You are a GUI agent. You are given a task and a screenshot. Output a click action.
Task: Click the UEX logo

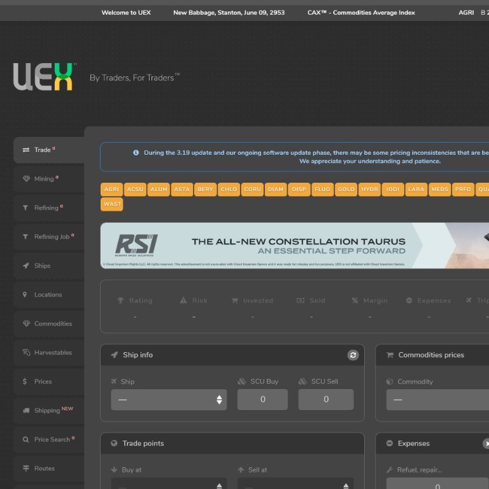tap(44, 76)
